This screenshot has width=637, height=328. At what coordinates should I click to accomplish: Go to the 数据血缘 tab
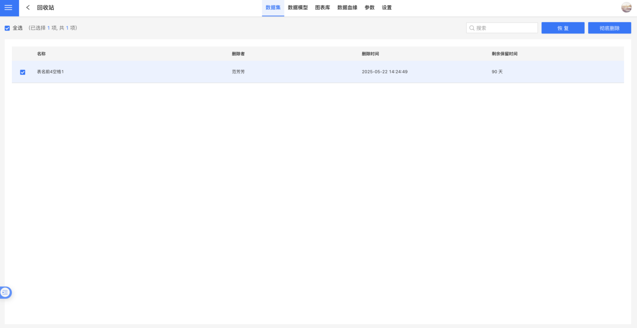(x=347, y=8)
